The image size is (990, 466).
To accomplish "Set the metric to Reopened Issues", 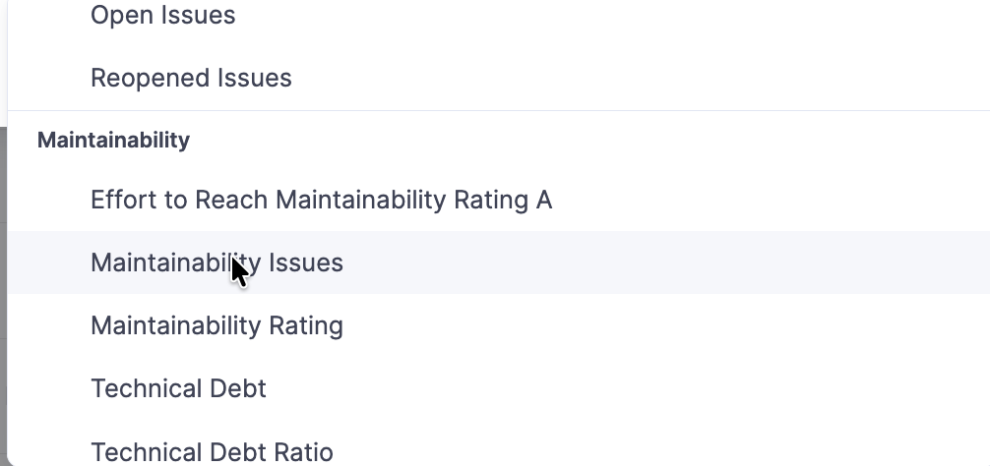I will [191, 79].
